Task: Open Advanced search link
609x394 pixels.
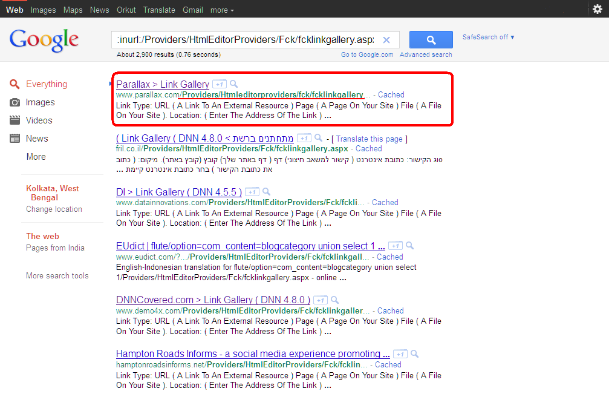Action: [x=426, y=55]
